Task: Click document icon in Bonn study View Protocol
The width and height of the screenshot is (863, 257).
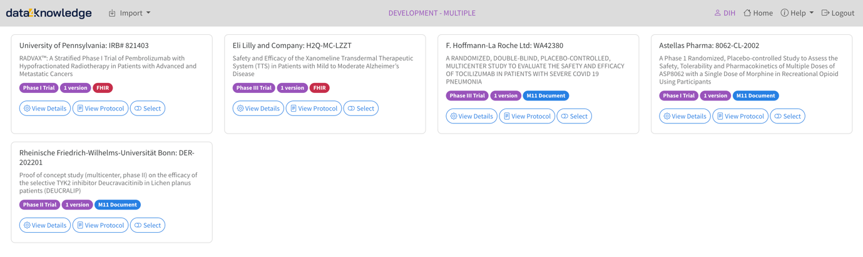Action: tap(80, 225)
